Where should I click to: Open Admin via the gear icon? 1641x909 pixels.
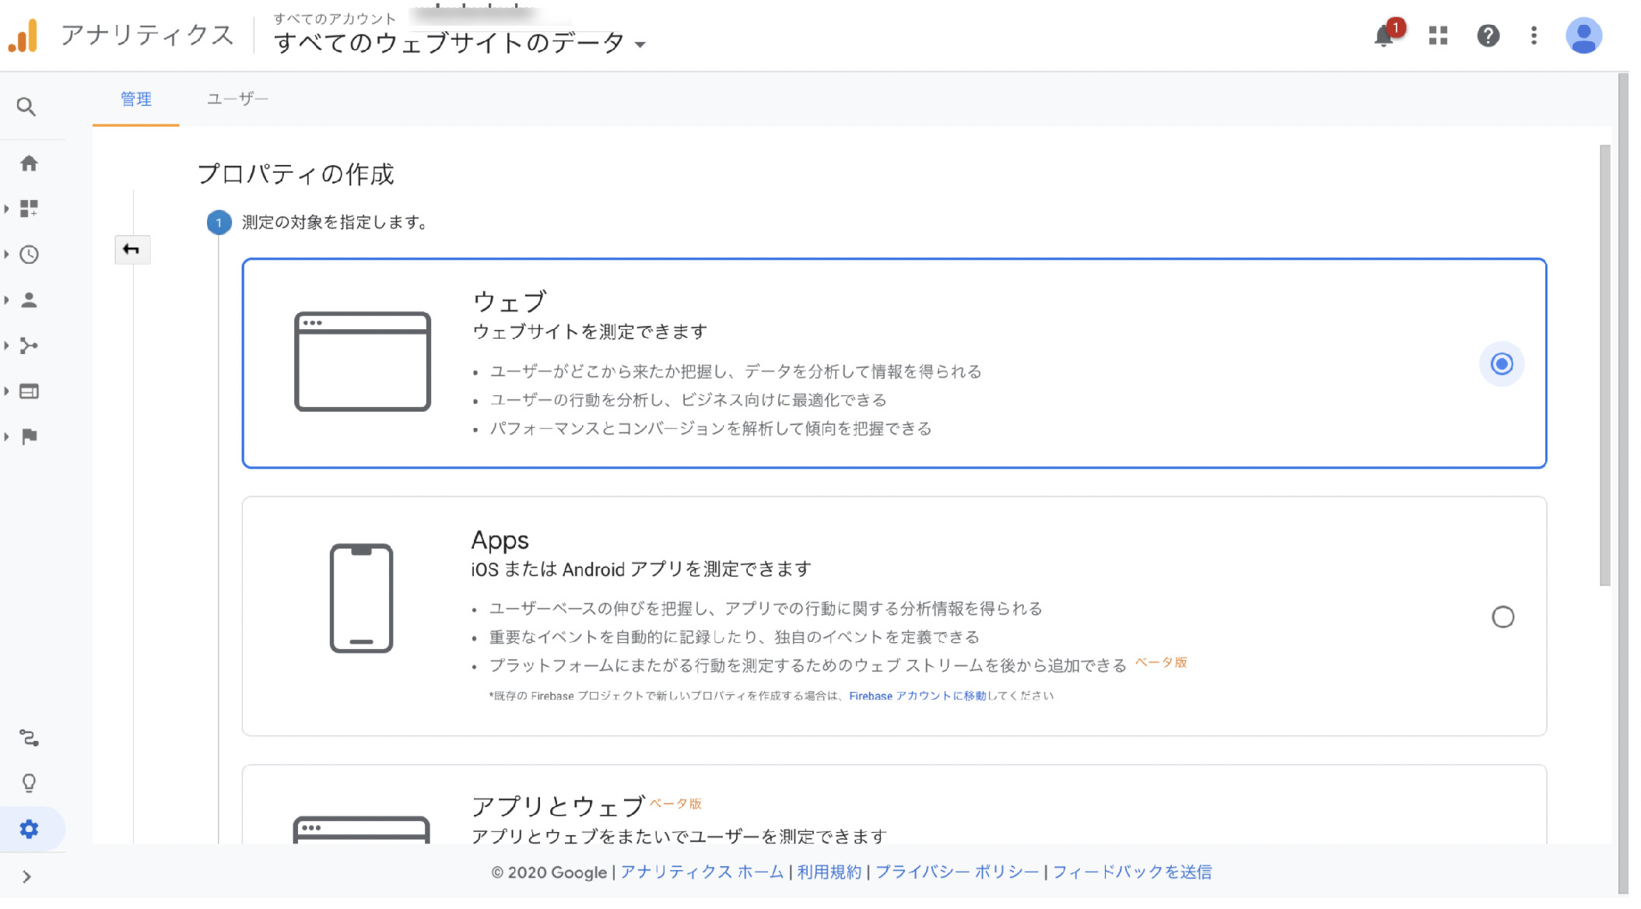30,829
